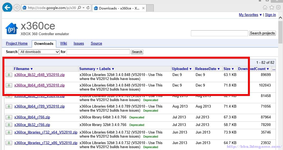The width and height of the screenshot is (283, 150).
Task: Select the Downloads - x360ce browser tab
Action: [119, 8]
